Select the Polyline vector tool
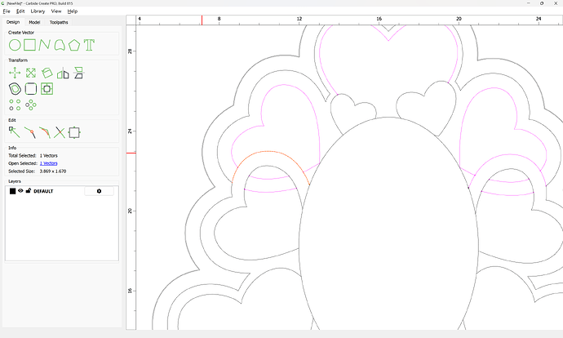The width and height of the screenshot is (563, 338). 44,45
